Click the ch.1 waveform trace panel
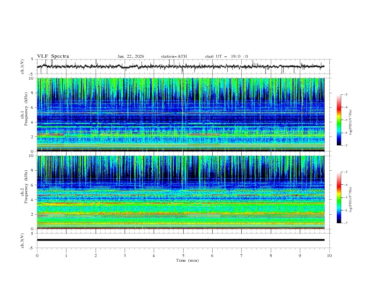This screenshot has width=371, height=287. (x=184, y=67)
